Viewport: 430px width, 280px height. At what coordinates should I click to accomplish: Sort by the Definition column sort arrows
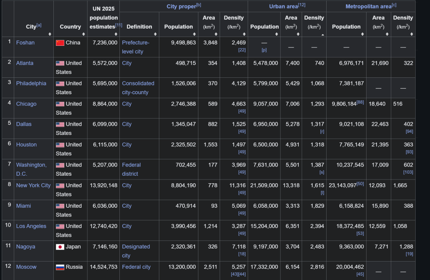coord(155,34)
